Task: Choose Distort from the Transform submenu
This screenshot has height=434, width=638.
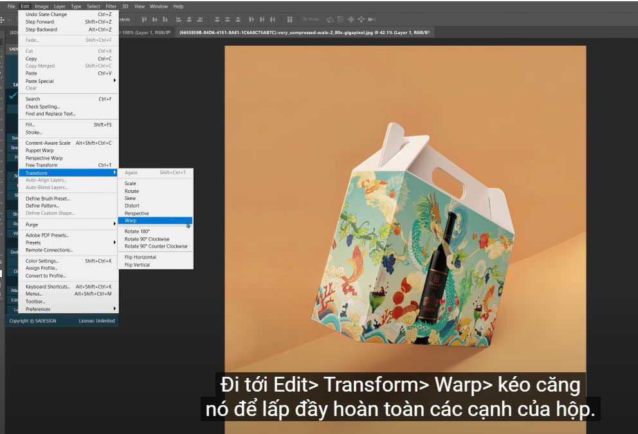Action: 155,206
